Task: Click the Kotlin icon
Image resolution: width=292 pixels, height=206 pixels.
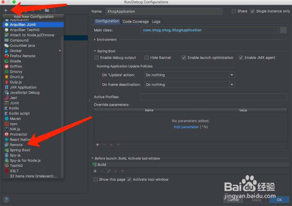Action: coord(6,108)
